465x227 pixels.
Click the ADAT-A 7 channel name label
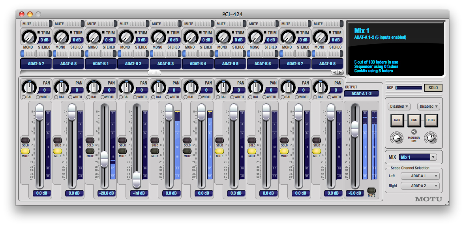[x=36, y=64]
